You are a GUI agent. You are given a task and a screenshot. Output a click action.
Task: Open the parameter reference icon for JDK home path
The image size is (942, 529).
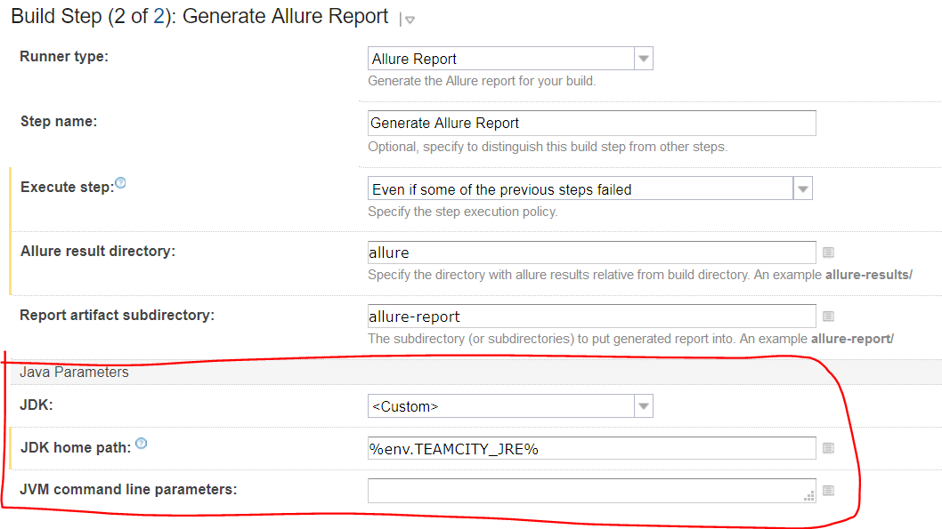(828, 448)
